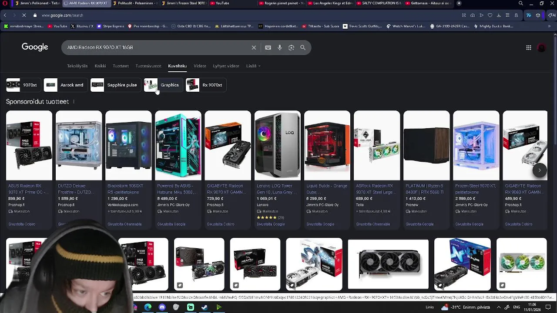Switch to the Pelituolit - Pelaaminen browser tab
This screenshot has height=313, width=557.
135,3
